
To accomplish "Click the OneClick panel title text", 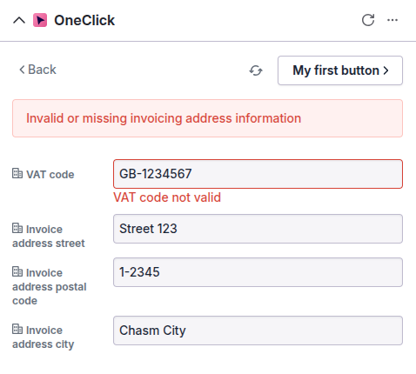I will (84, 20).
